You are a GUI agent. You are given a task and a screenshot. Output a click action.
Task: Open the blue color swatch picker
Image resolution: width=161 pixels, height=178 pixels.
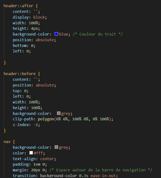pyautogui.click(x=56, y=34)
